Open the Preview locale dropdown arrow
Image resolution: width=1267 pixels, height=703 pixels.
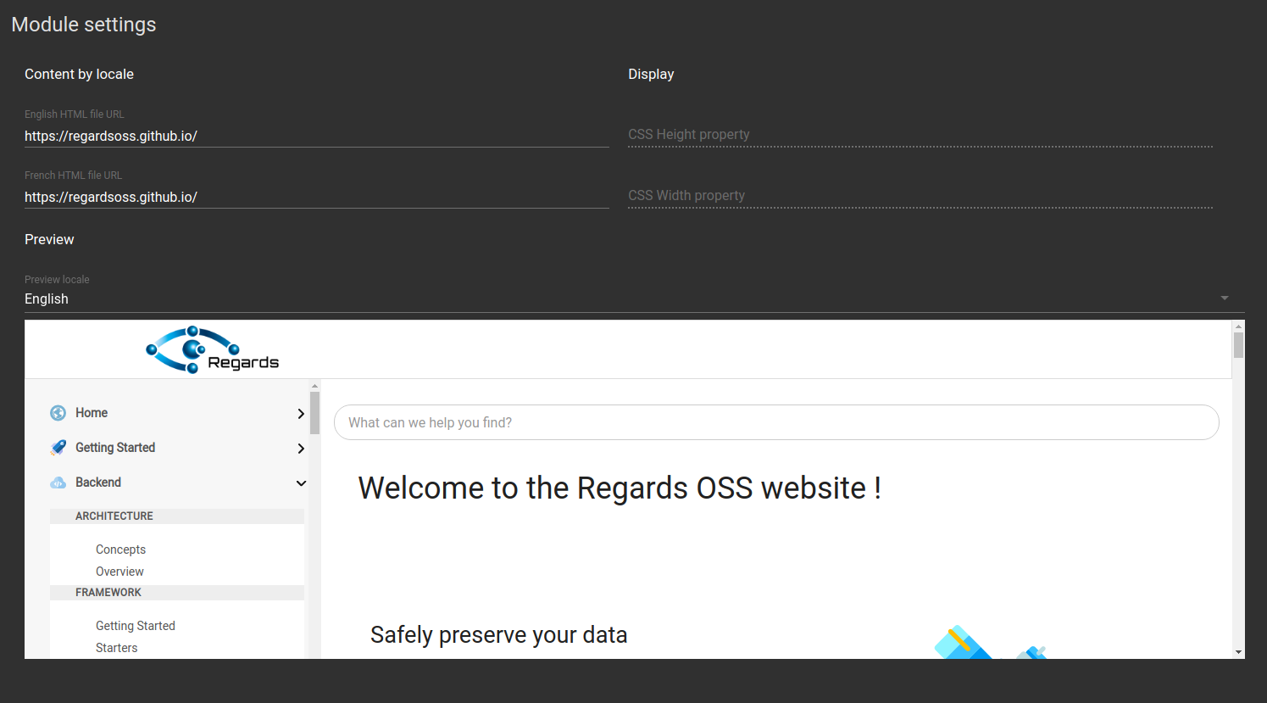point(1225,298)
